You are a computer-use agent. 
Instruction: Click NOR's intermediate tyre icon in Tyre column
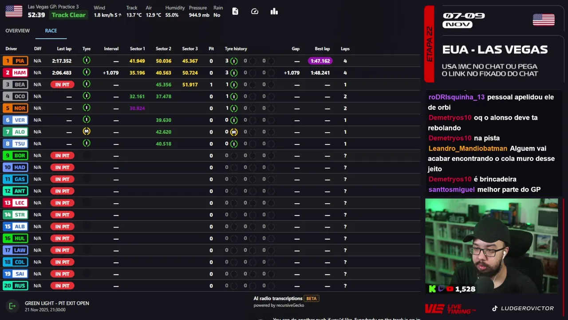pyautogui.click(x=87, y=108)
